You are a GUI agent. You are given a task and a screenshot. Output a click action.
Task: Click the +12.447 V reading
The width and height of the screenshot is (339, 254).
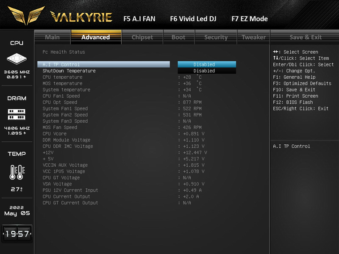[x=195, y=152]
